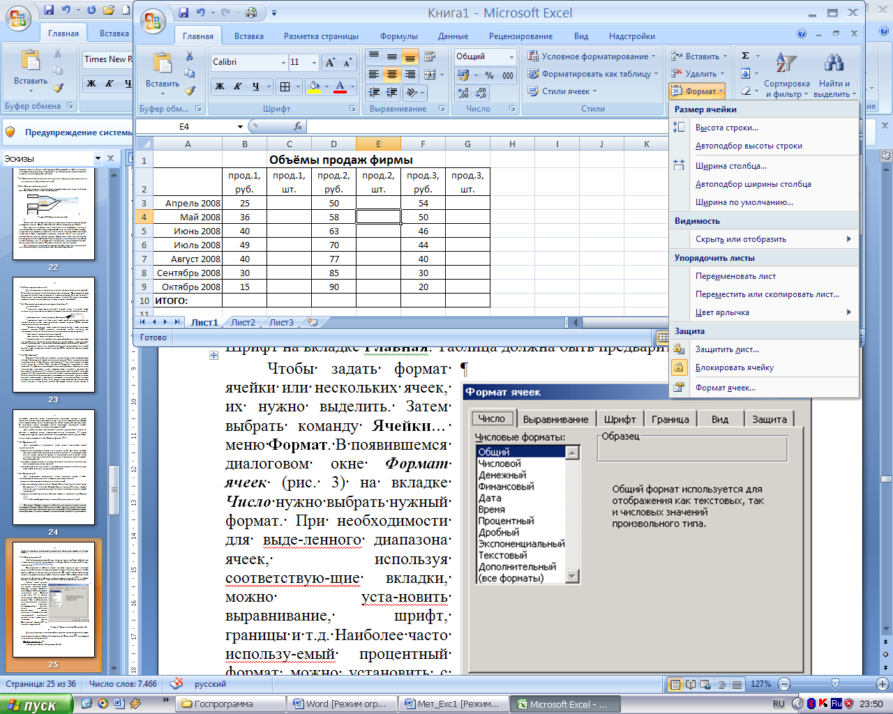Open the Госпрограмма taskbar button
The image size is (893, 714).
click(x=230, y=704)
